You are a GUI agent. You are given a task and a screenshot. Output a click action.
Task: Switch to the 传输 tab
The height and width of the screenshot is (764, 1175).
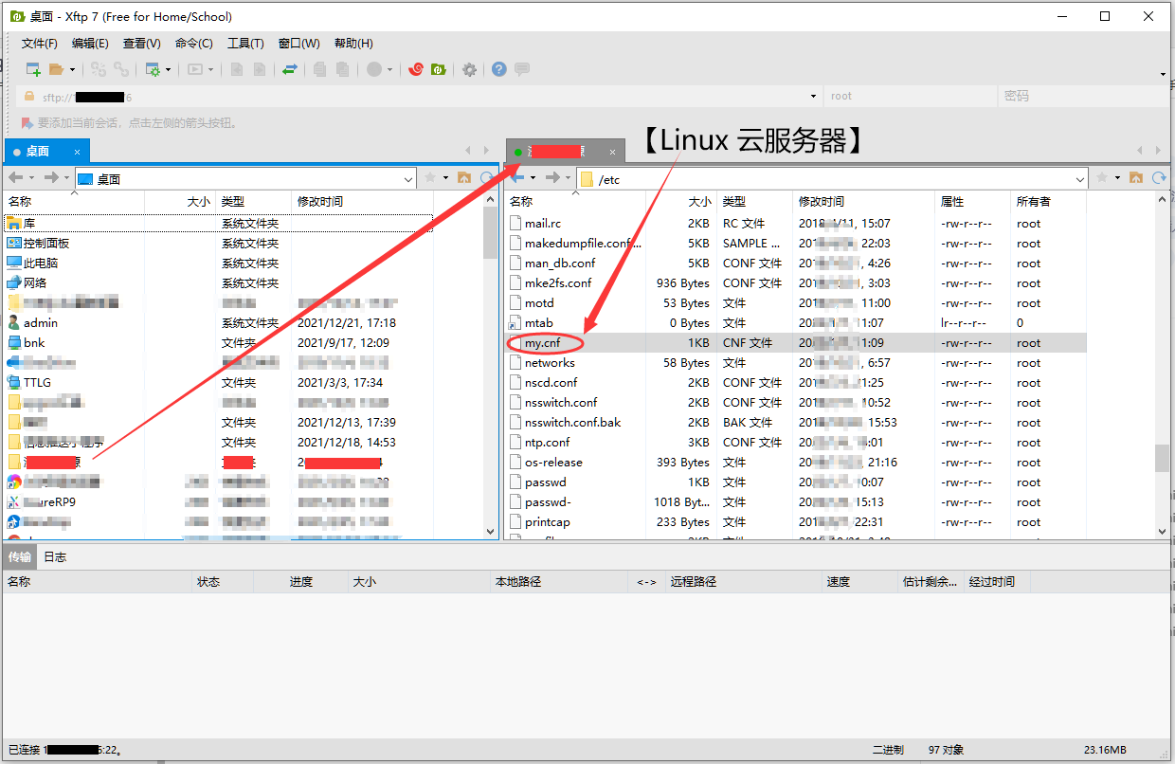[20, 556]
